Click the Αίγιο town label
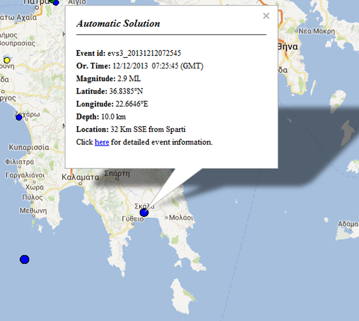The width and height of the screenshot is (359, 321). pos(77,2)
